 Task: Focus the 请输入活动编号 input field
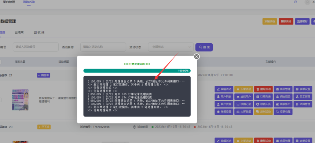36,47
